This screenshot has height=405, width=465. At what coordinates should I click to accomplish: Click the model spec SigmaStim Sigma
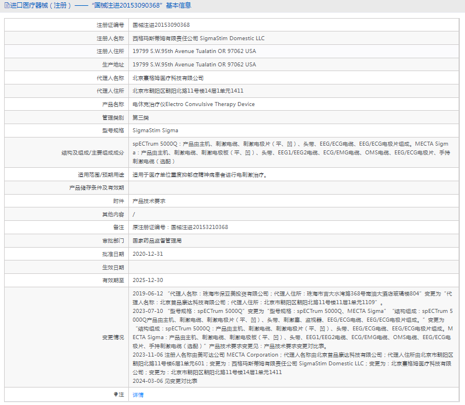point(155,131)
